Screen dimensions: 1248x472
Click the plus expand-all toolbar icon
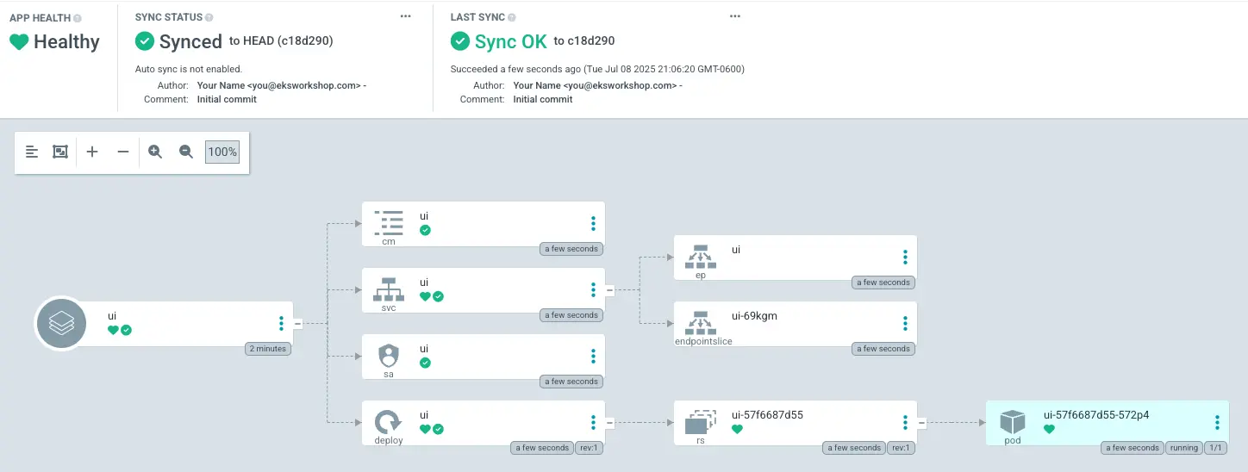coord(92,152)
